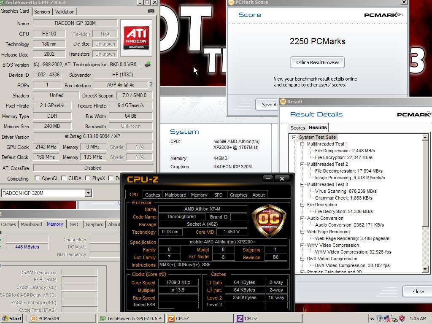
Task: Collapse the Web Page Rendering node
Action: pos(302,232)
